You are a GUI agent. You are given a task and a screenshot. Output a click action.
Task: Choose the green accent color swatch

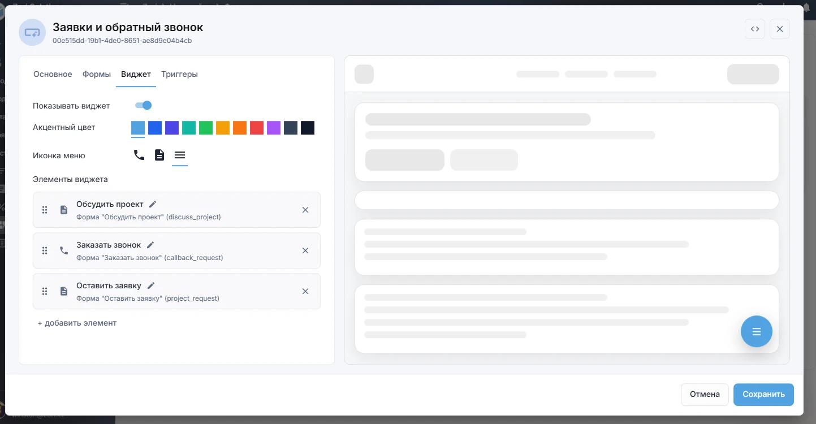206,128
